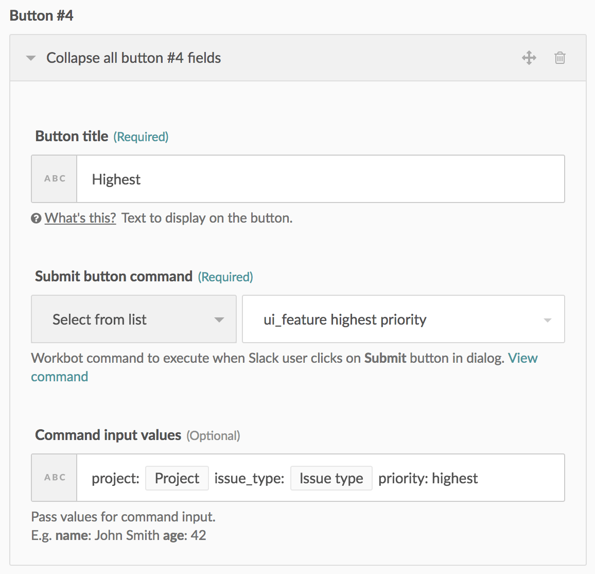Screen dimensions: 595x574
Task: Click the Project data pill in command inputs
Action: point(177,478)
